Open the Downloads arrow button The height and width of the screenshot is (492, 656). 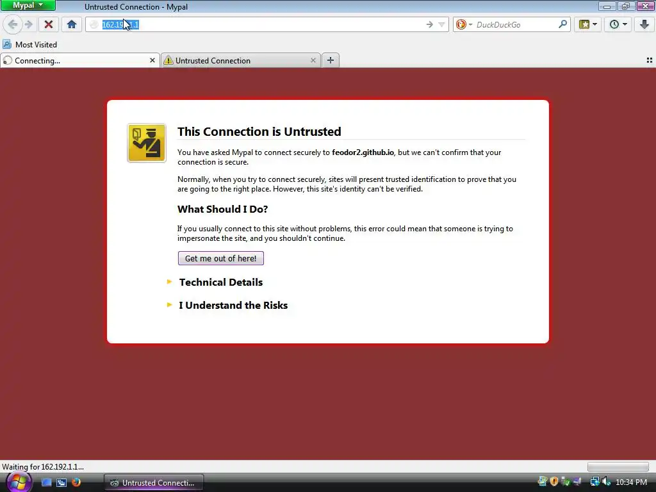[644, 25]
